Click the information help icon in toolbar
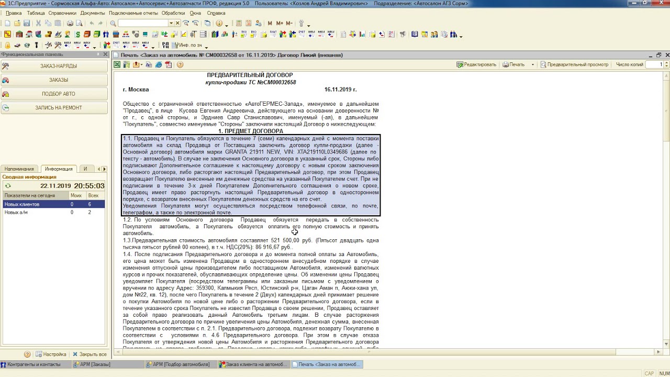 tap(219, 23)
